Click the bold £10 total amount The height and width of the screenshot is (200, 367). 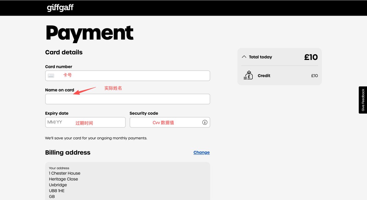pos(311,57)
